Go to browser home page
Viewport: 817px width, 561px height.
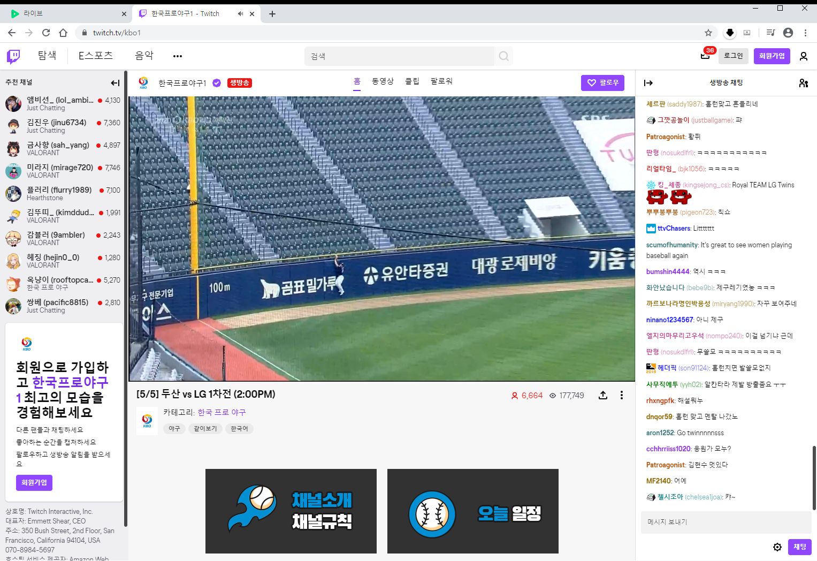[63, 33]
